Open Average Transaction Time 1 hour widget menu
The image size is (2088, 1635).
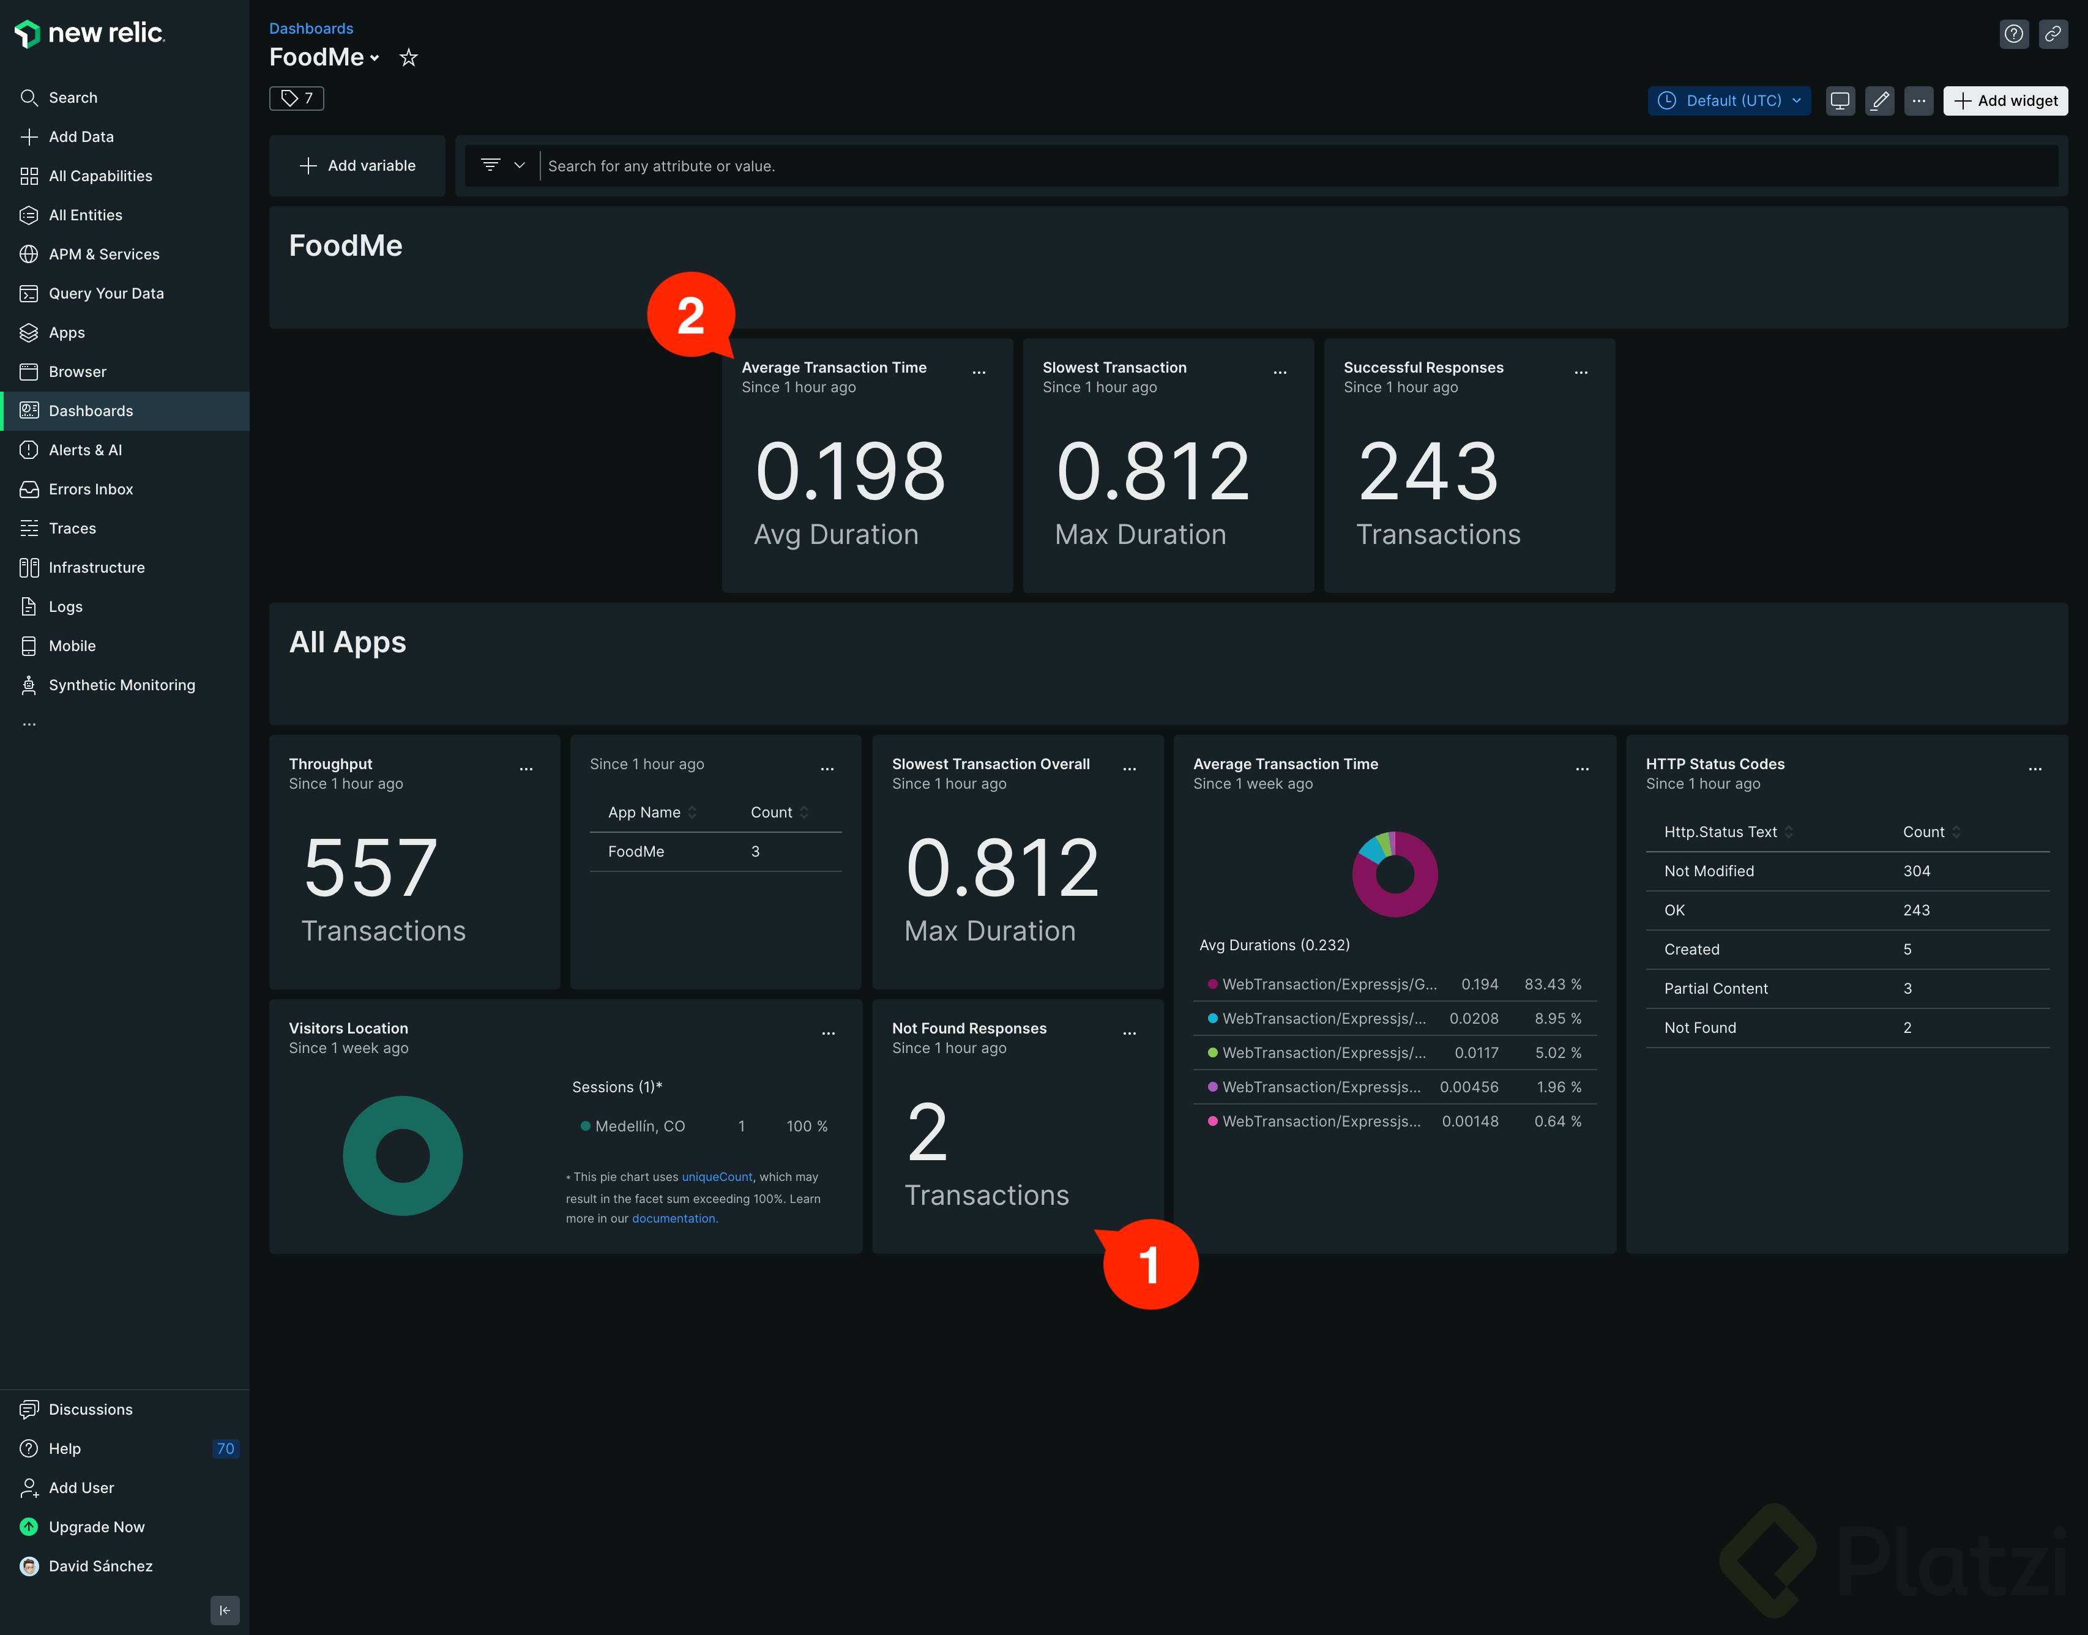coord(979,373)
